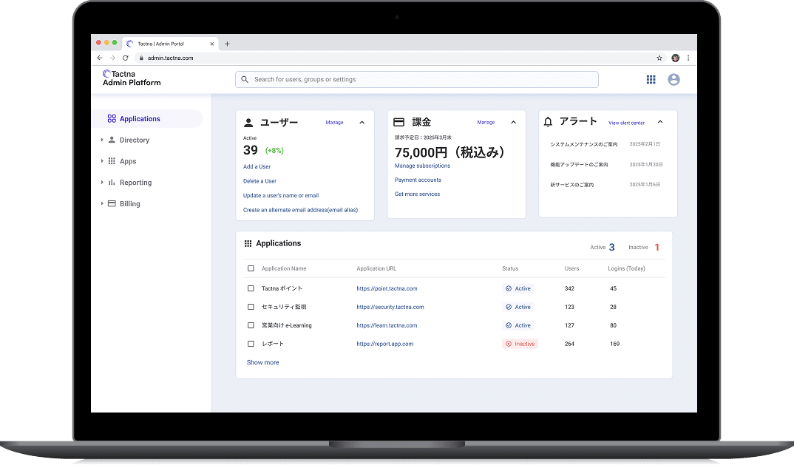Expand the Directory tree arrow
Viewport: 794px width, 465px height.
point(102,140)
